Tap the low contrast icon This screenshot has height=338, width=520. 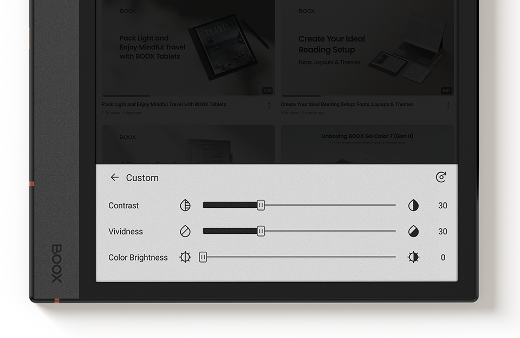[185, 205]
